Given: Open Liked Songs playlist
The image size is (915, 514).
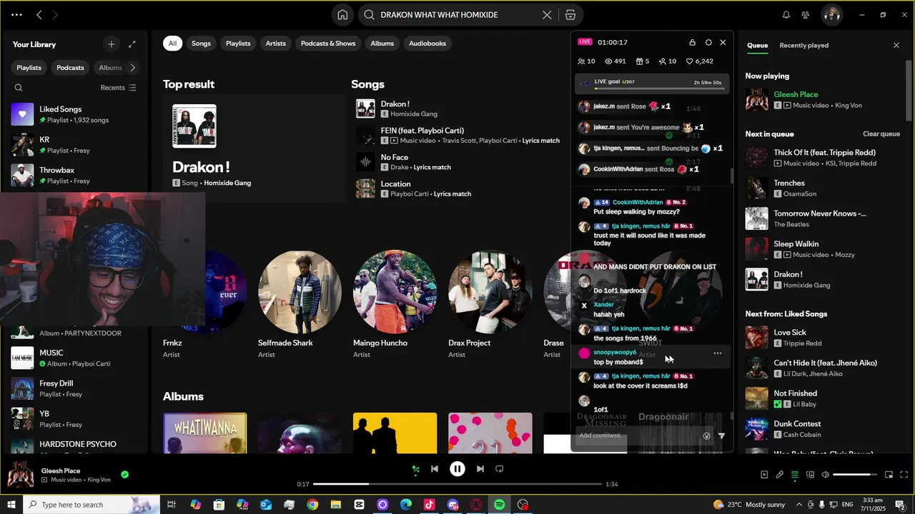Looking at the screenshot, I should pyautogui.click(x=75, y=114).
